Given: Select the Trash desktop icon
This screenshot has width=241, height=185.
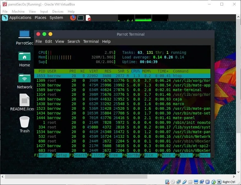Looking at the screenshot, I should pyautogui.click(x=25, y=124).
